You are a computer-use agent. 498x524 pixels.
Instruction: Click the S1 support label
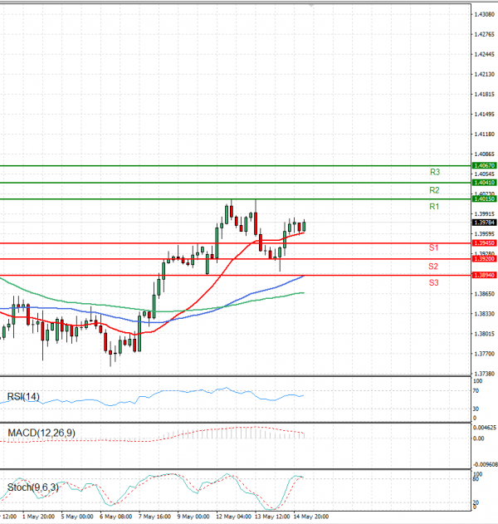pos(433,247)
